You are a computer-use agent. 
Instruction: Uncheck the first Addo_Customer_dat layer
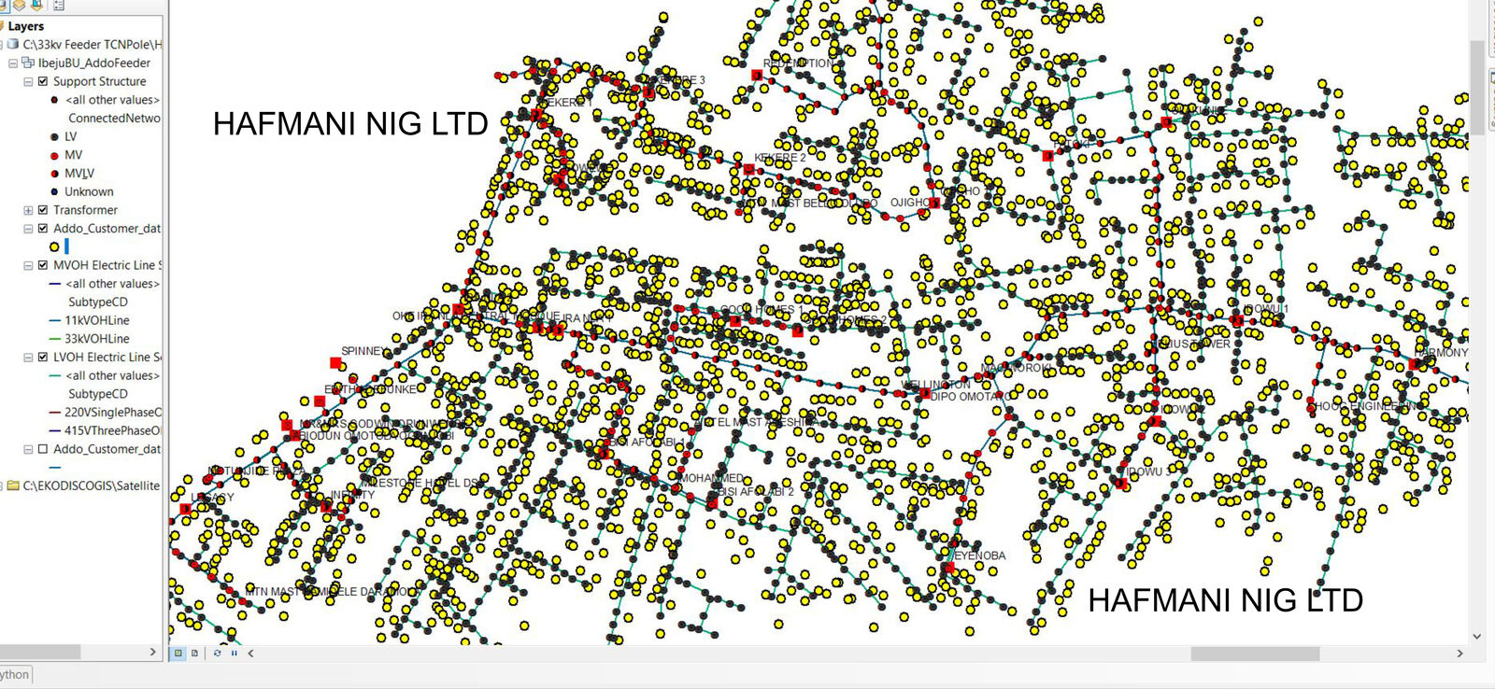coord(42,229)
